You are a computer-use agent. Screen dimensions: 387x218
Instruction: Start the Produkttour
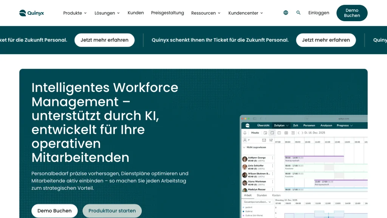pyautogui.click(x=112, y=211)
